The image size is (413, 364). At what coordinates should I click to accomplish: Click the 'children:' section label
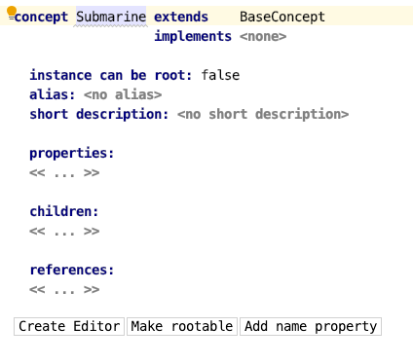pos(64,211)
